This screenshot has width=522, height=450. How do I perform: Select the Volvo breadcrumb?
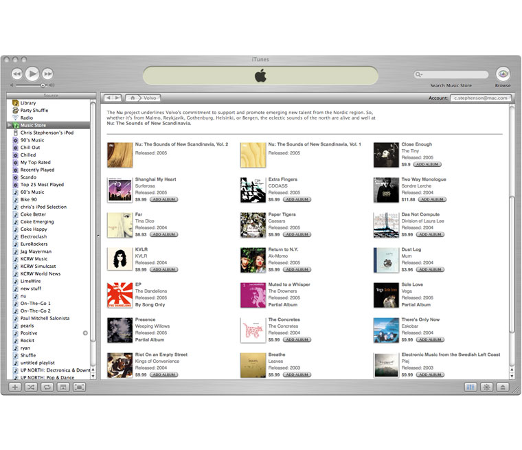click(x=150, y=98)
